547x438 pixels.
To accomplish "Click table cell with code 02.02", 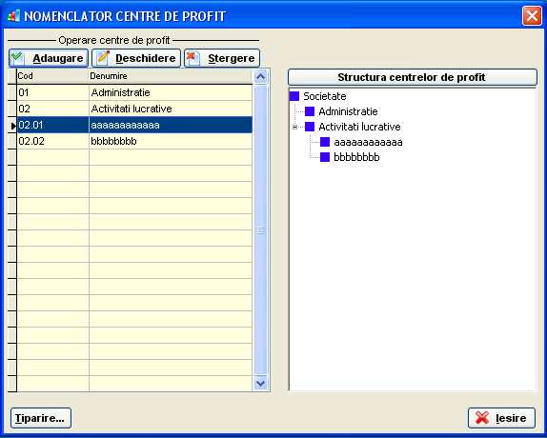I will [x=52, y=141].
